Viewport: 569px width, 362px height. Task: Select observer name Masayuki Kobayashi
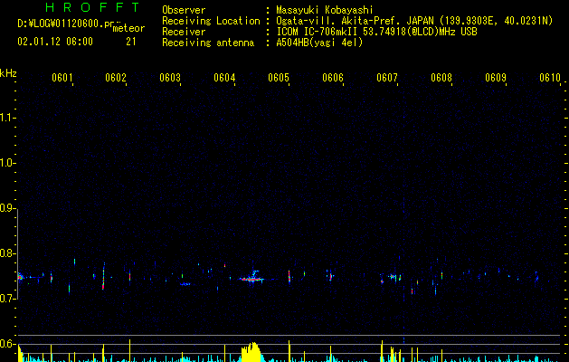(325, 10)
